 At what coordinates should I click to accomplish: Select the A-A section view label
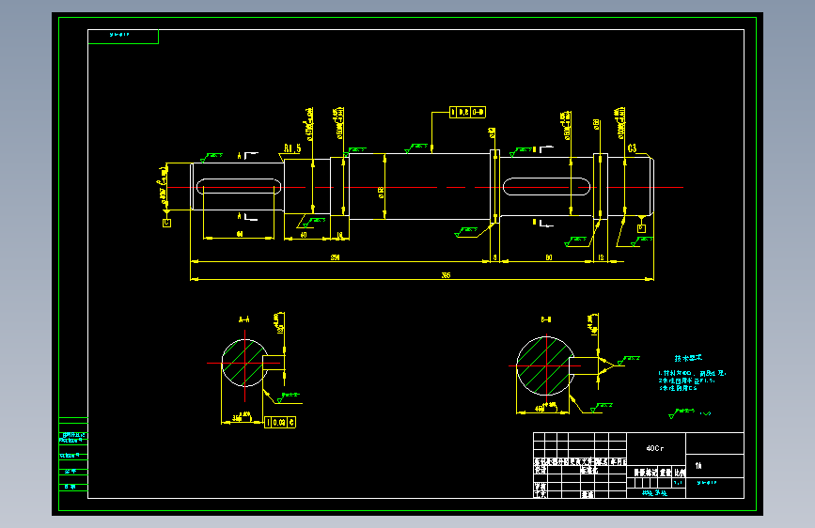(243, 319)
